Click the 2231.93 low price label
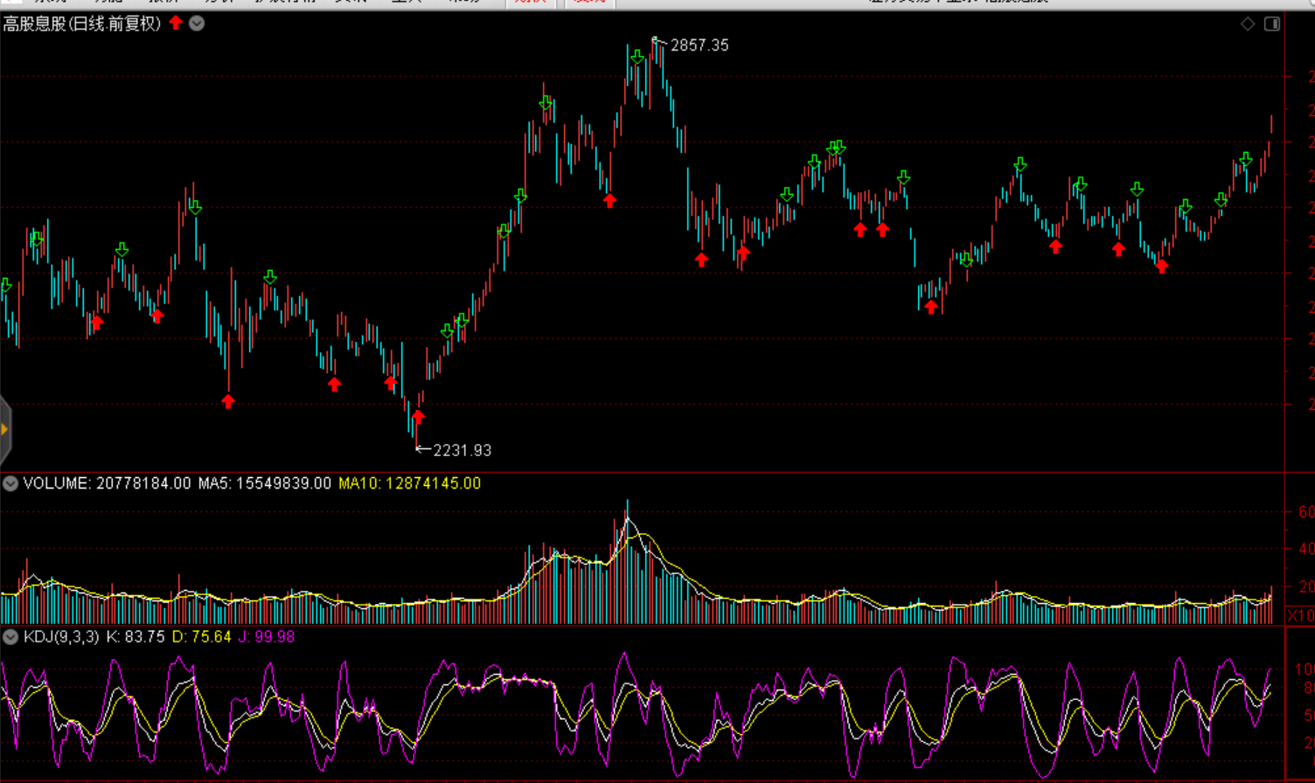 point(462,450)
